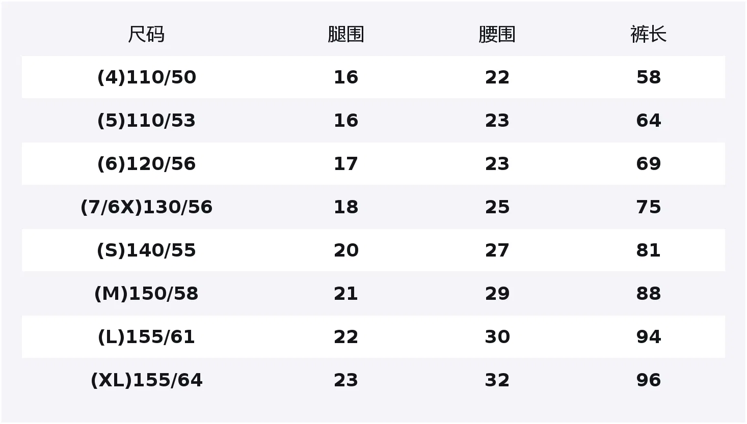Click the 裤长 column header
Screen dimensions: 747x424
649,35
